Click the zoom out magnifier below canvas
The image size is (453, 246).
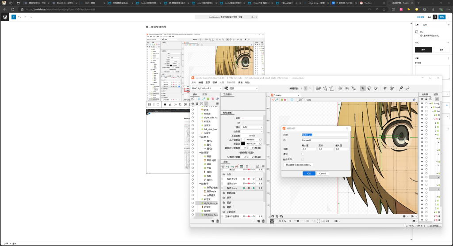click(x=290, y=221)
